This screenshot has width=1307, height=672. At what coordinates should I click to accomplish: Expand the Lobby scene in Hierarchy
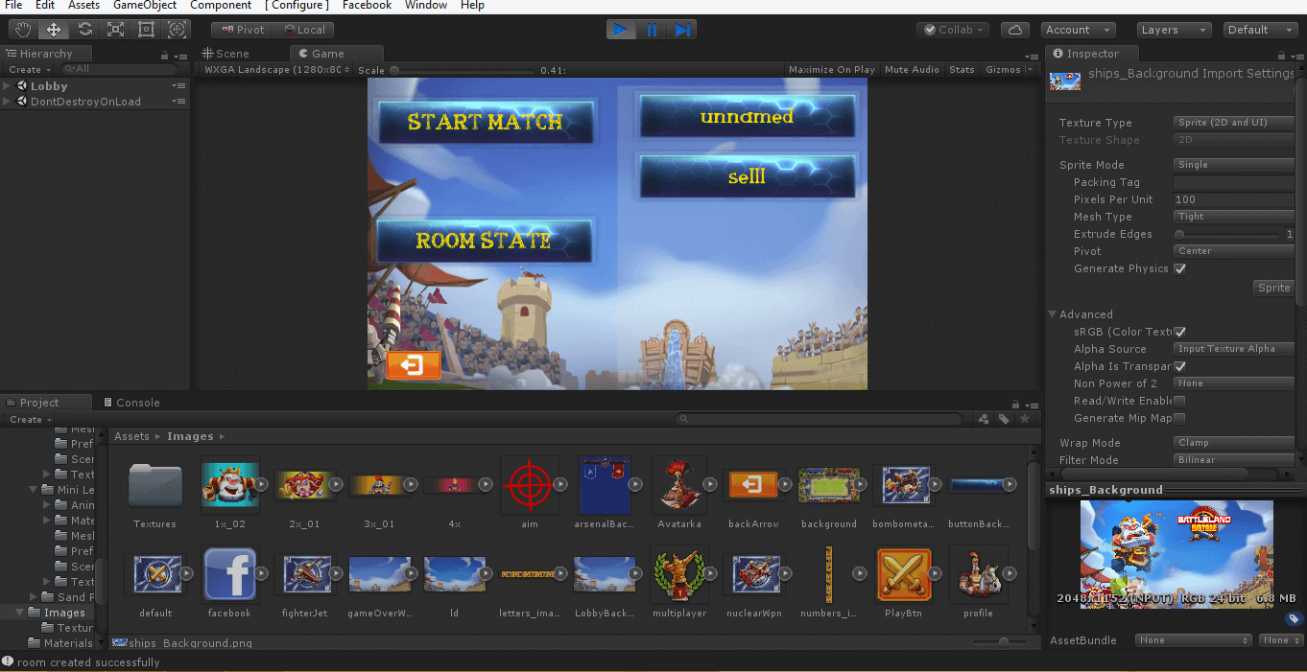(x=8, y=86)
